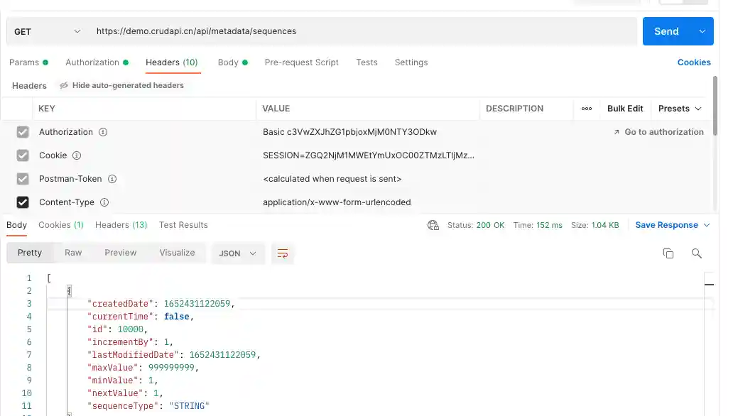
Task: Open the Presets dropdown
Action: [x=680, y=109]
